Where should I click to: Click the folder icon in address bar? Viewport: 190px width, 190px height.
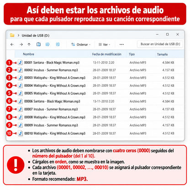pos(12,35)
